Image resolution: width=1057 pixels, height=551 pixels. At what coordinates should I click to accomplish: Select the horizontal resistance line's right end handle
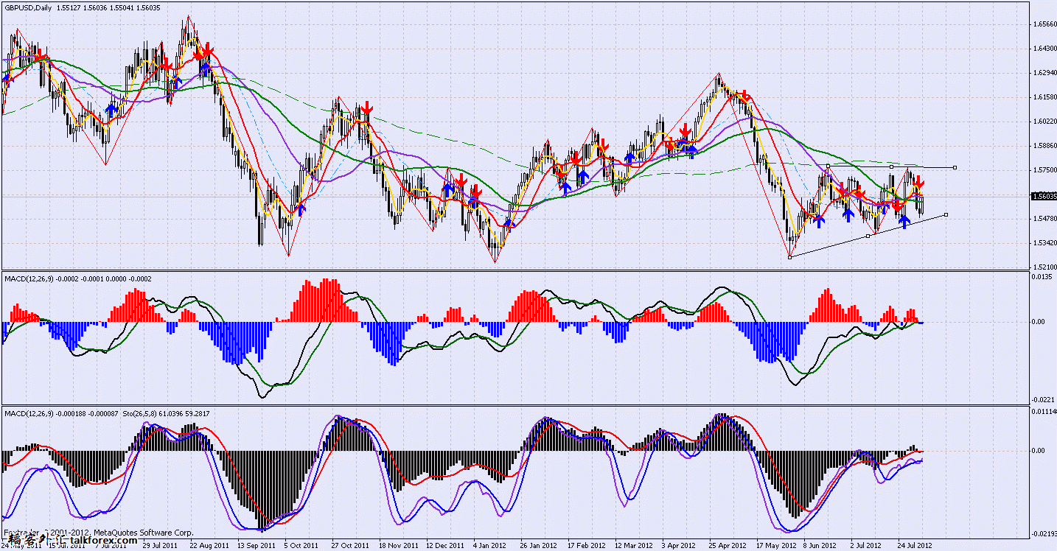955,168
